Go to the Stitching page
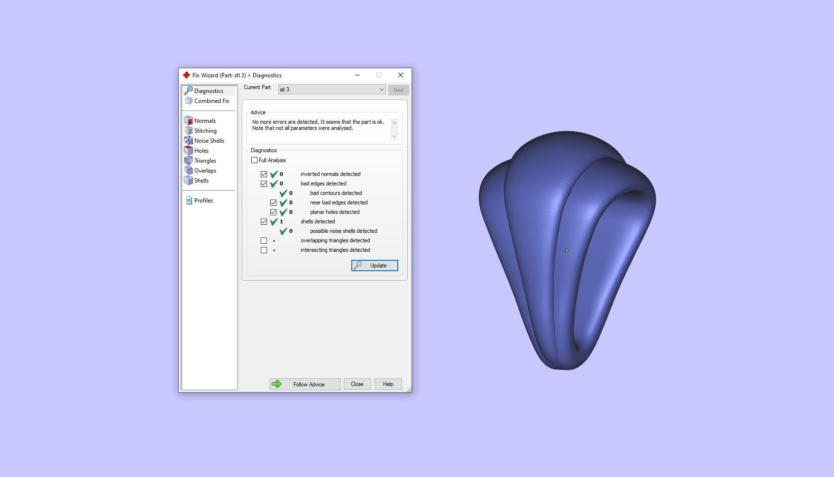 [205, 130]
